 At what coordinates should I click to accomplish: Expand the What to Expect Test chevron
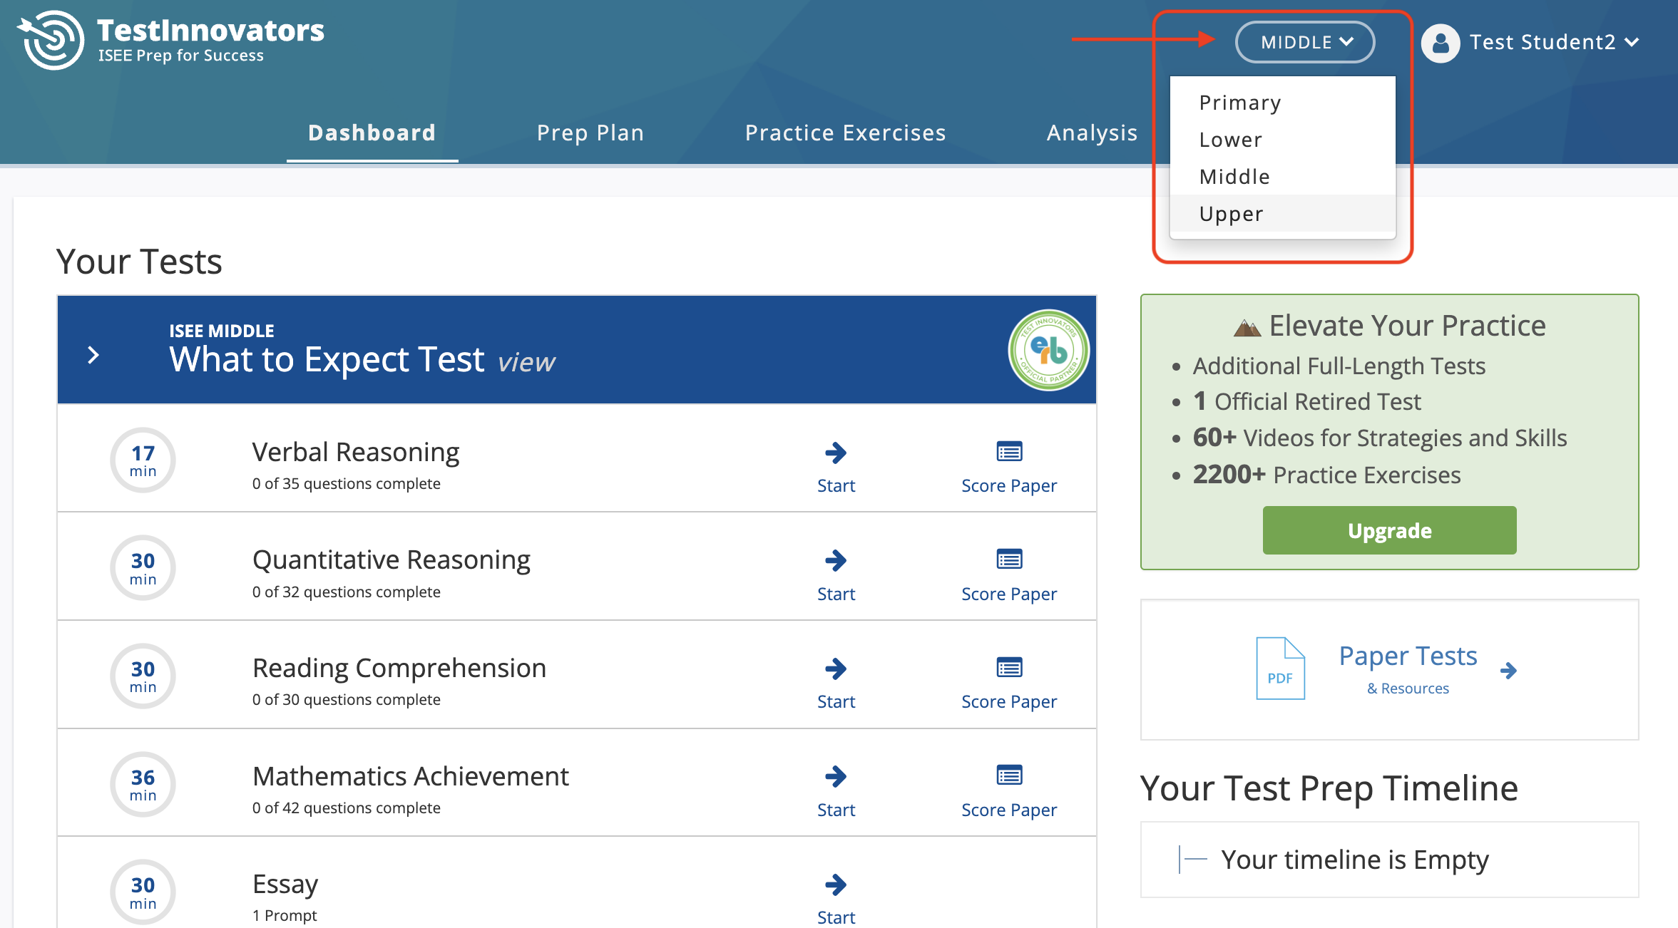[93, 354]
